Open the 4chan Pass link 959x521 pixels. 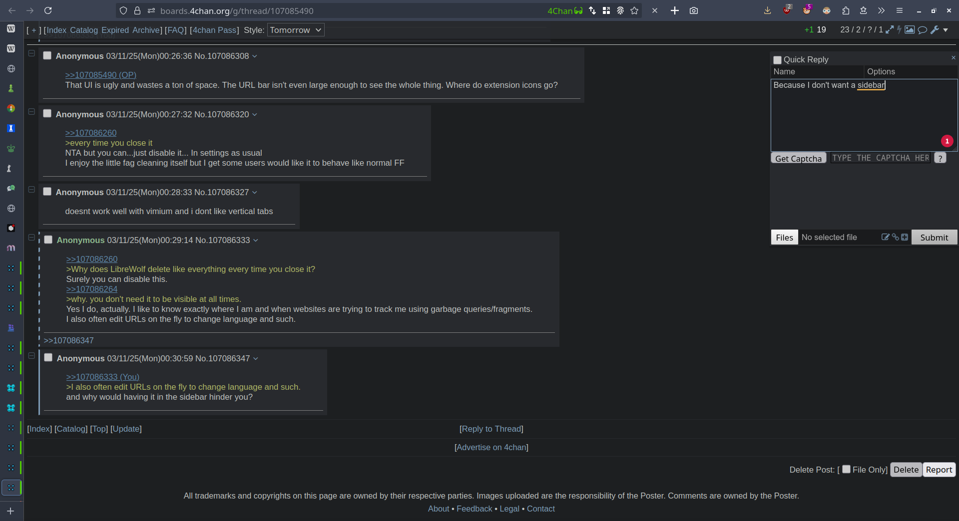[x=215, y=30]
